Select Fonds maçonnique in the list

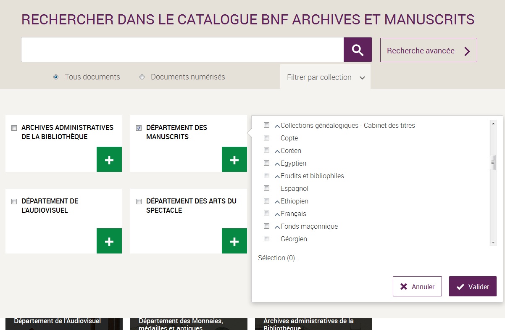[x=266, y=226]
